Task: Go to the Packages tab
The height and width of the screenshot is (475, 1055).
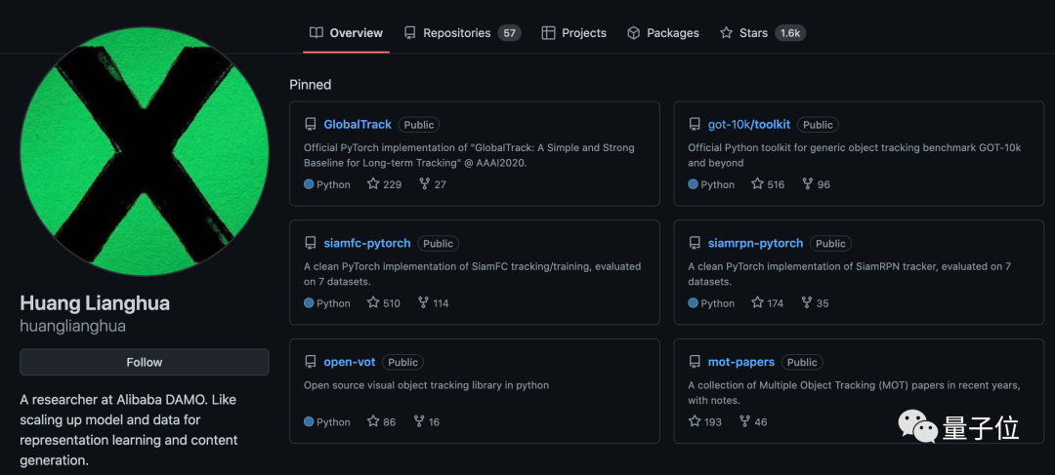Action: tap(662, 33)
